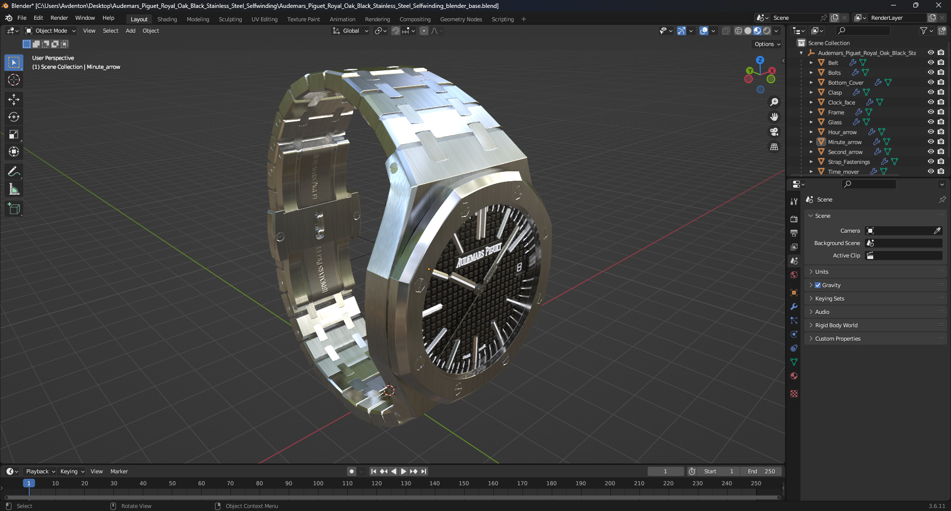Image resolution: width=951 pixels, height=511 pixels.
Task: Disable Bolts in renders camera icon
Action: coord(941,72)
